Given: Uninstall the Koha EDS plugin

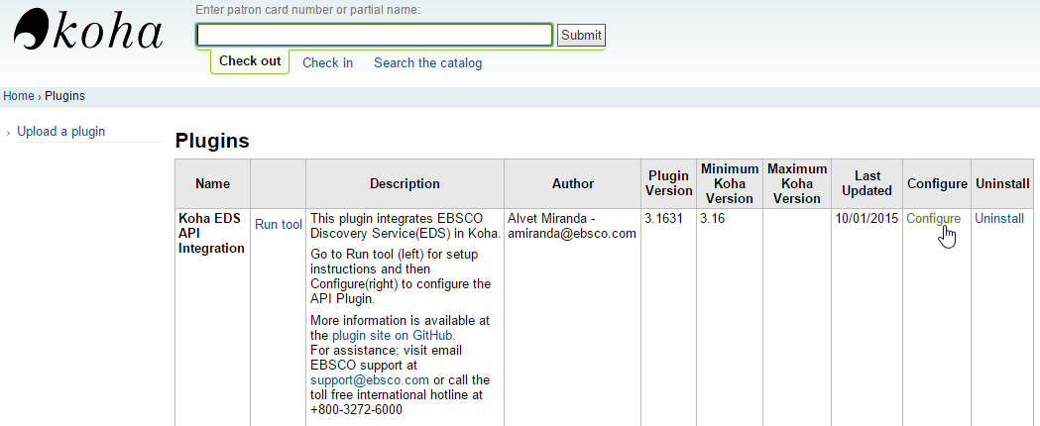Looking at the screenshot, I should point(999,219).
